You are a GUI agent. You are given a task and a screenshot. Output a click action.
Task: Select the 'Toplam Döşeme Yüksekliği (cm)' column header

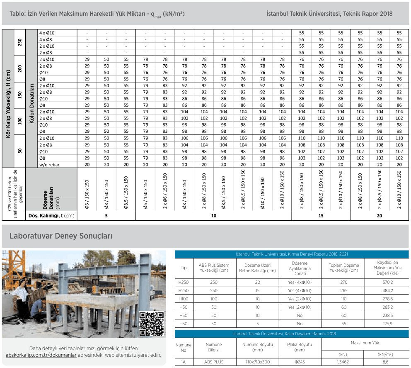(343, 268)
